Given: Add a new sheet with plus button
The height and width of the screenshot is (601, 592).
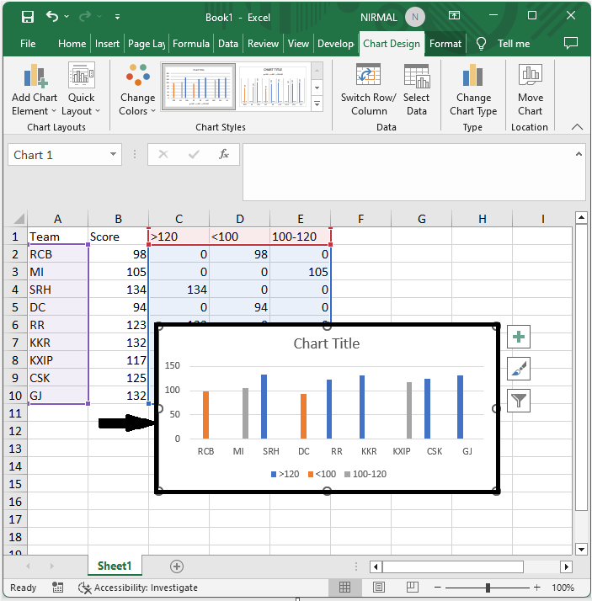Looking at the screenshot, I should coord(176,566).
